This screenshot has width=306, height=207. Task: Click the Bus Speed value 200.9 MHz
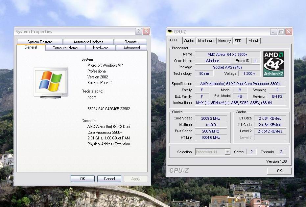click(x=211, y=131)
